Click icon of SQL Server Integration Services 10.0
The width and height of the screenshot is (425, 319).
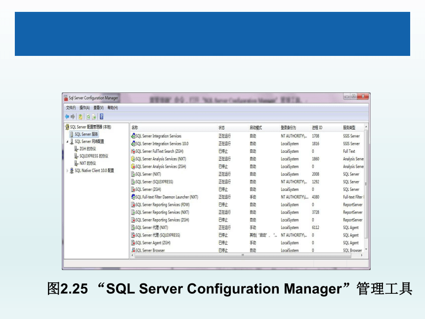pos(133,143)
